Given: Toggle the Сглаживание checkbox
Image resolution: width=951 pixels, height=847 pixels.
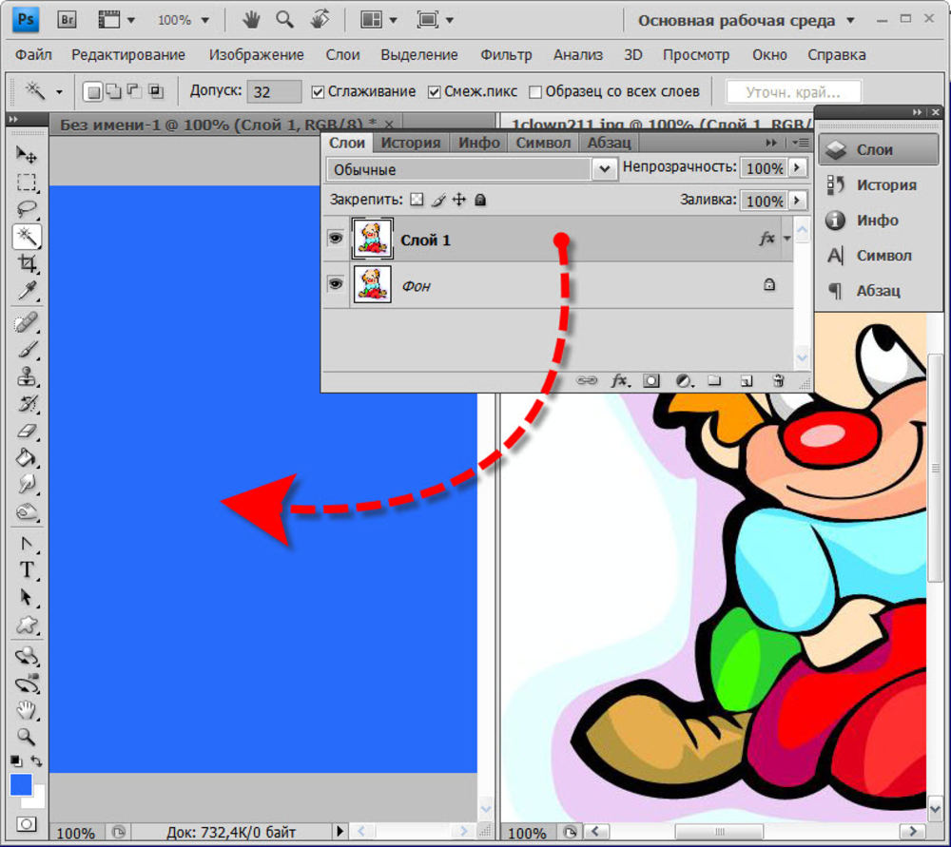Looking at the screenshot, I should click(319, 92).
